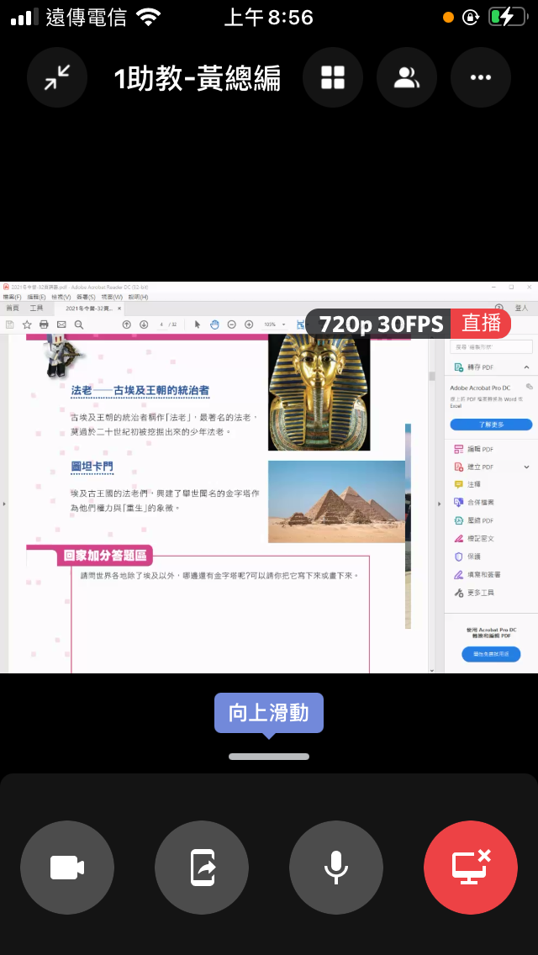This screenshot has height=955, width=538.
Task: Toggle the camera on or off
Action: pyautogui.click(x=67, y=868)
